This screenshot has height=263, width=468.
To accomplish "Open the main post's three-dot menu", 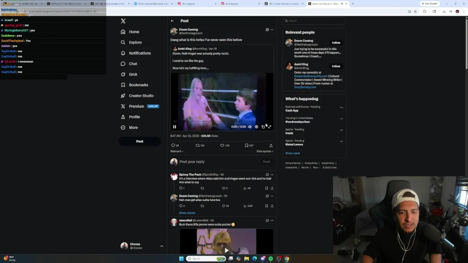I will [272, 30].
